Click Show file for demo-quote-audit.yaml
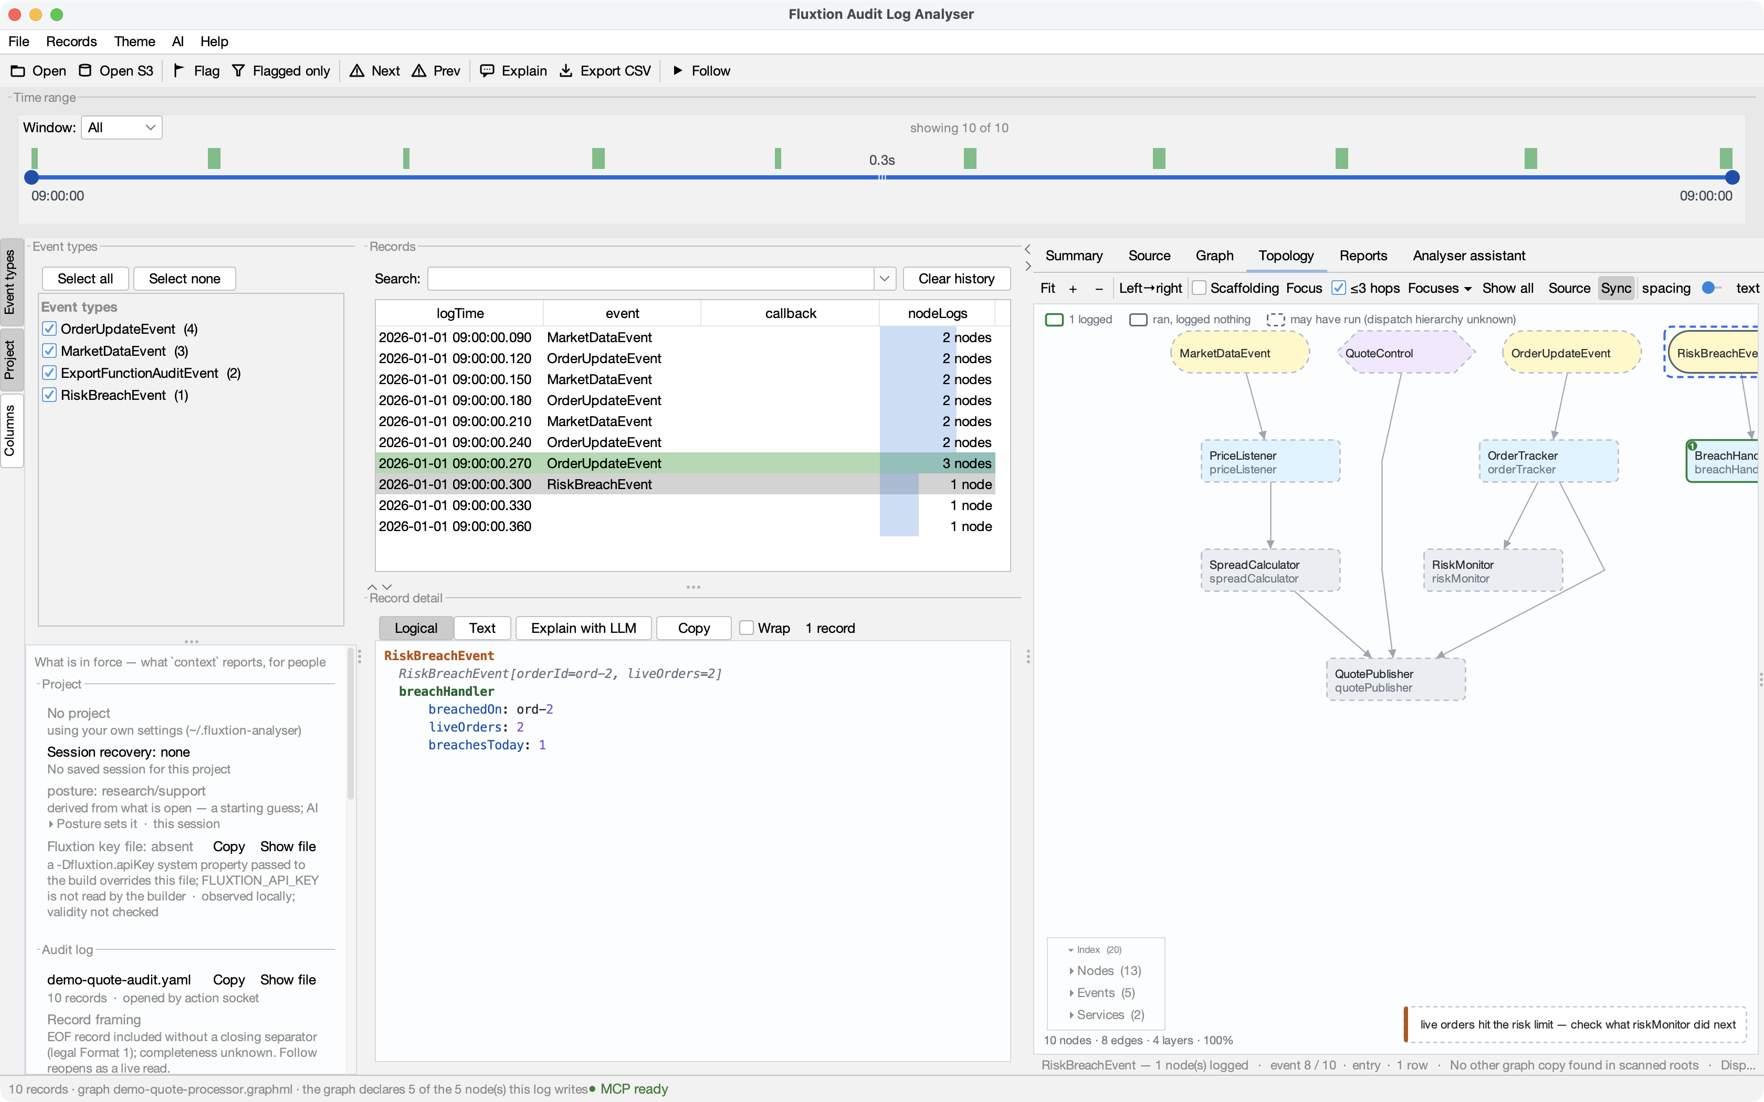This screenshot has height=1102, width=1764. click(288, 980)
